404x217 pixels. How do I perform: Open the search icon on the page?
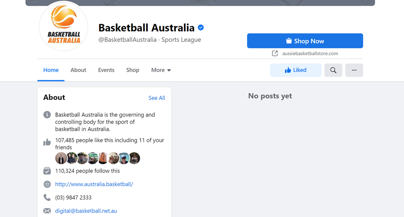(x=333, y=70)
